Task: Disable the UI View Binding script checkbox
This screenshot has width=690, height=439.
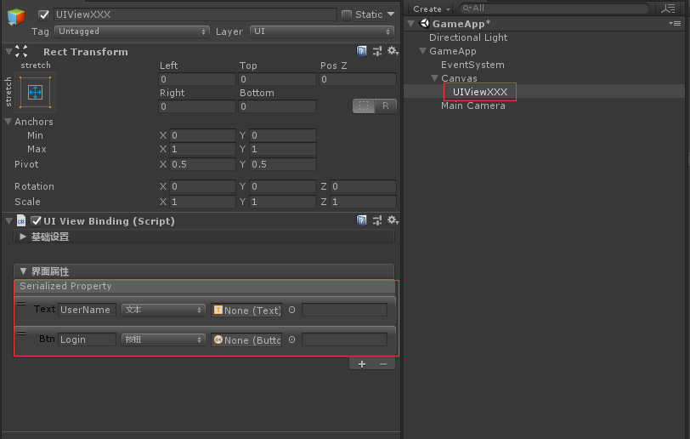Action: click(x=36, y=221)
